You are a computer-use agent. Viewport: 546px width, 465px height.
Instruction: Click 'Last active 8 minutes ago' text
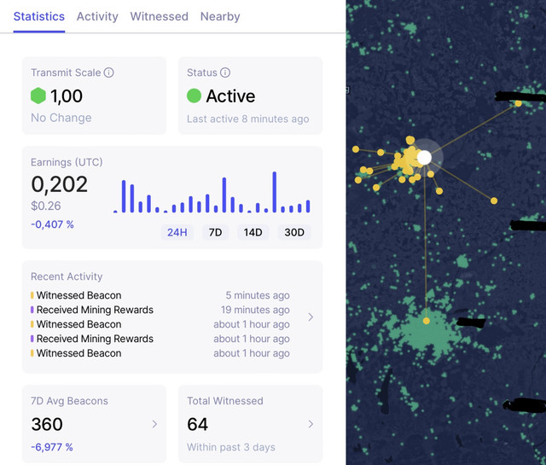tap(248, 119)
